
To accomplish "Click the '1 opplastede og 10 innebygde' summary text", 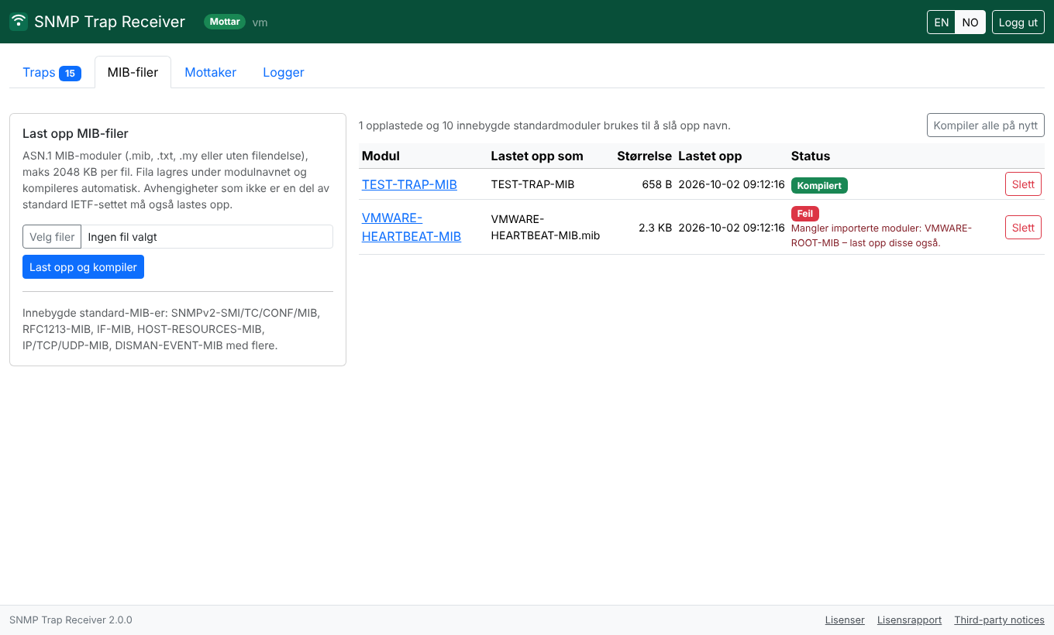I will pyautogui.click(x=545, y=125).
